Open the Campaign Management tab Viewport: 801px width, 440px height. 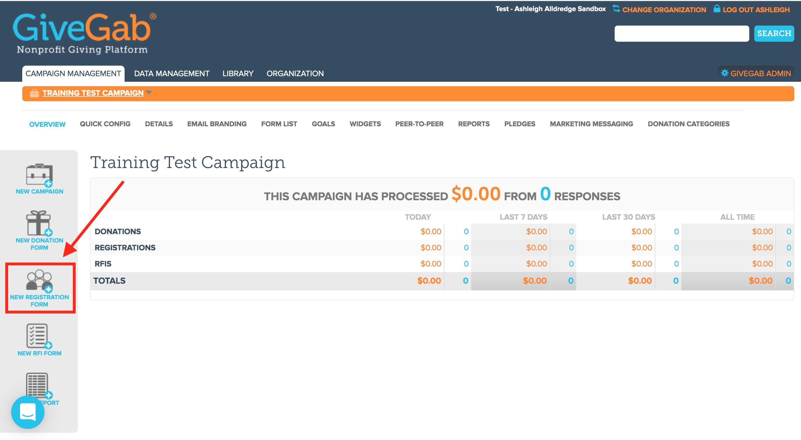[73, 74]
